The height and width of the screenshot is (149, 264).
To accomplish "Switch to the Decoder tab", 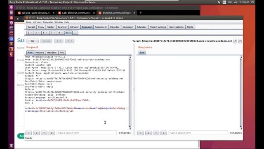I will point(115,27).
